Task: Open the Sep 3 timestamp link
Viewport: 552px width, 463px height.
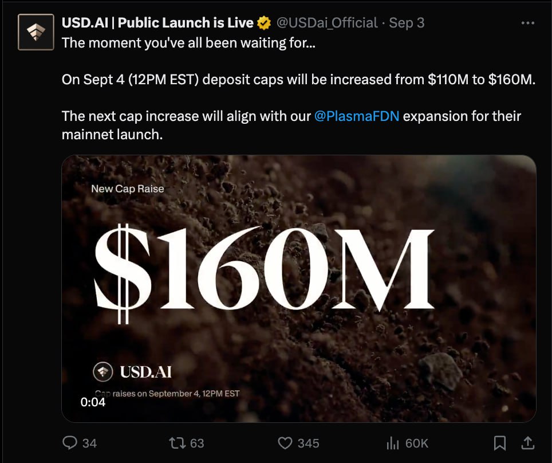Action: (407, 23)
